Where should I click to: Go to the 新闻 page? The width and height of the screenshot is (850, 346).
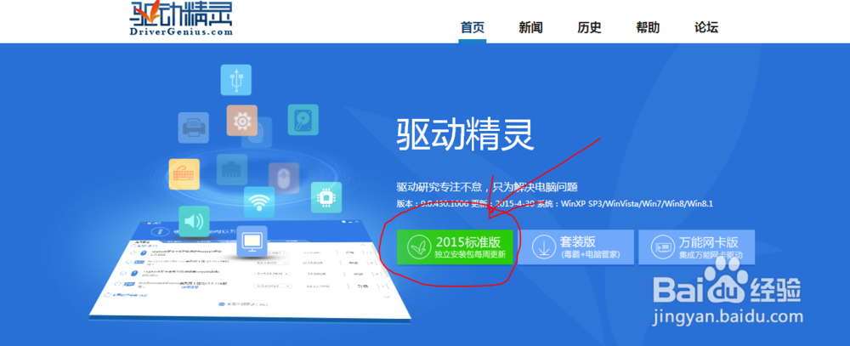530,28
